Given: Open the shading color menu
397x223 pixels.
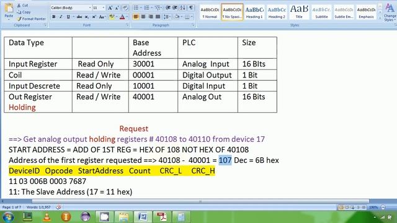Looking at the screenshot, I should point(178,17).
